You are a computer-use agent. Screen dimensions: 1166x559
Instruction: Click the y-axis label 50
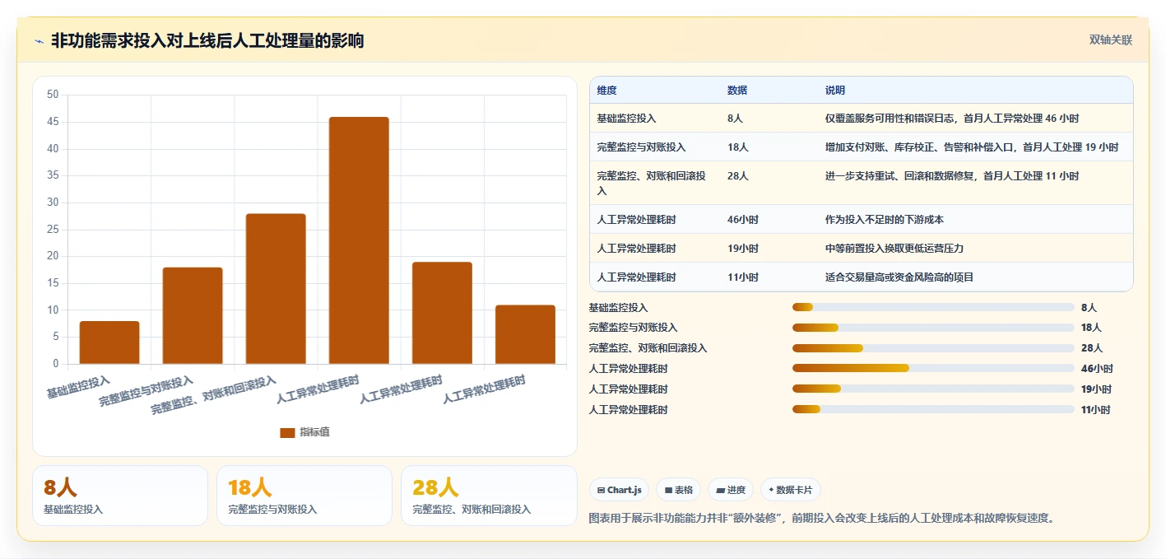pos(53,95)
